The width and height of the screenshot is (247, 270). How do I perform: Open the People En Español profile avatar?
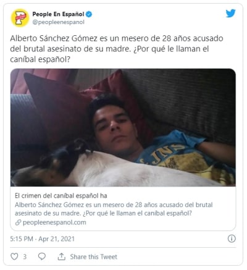point(20,18)
